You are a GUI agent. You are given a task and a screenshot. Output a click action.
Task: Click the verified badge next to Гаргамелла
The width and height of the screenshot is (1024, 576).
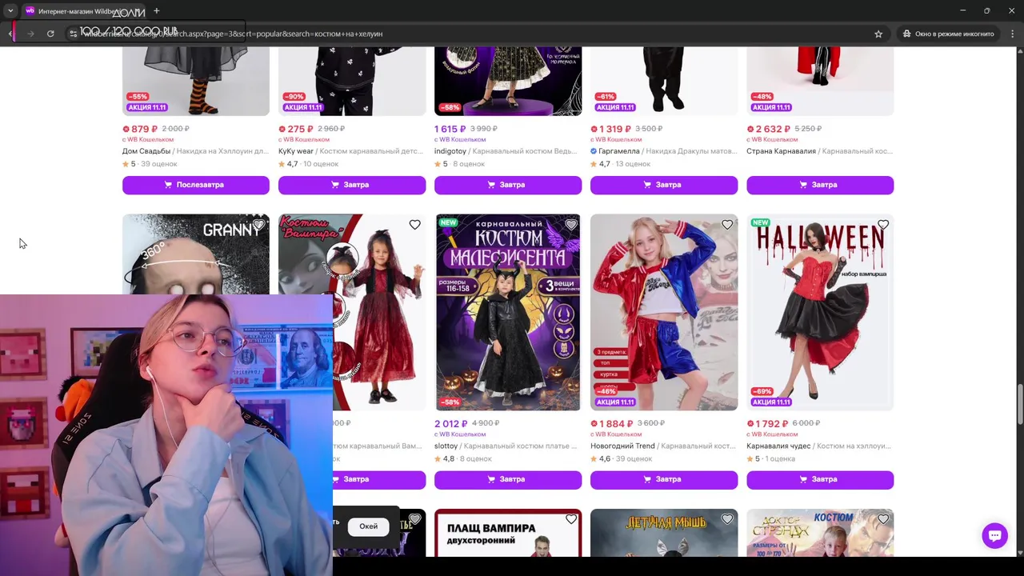[x=594, y=151]
